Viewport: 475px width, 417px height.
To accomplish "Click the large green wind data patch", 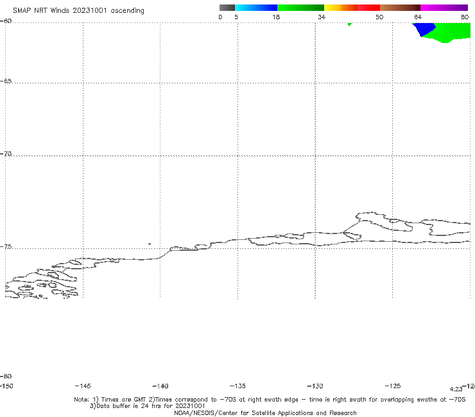I will pyautogui.click(x=448, y=33).
